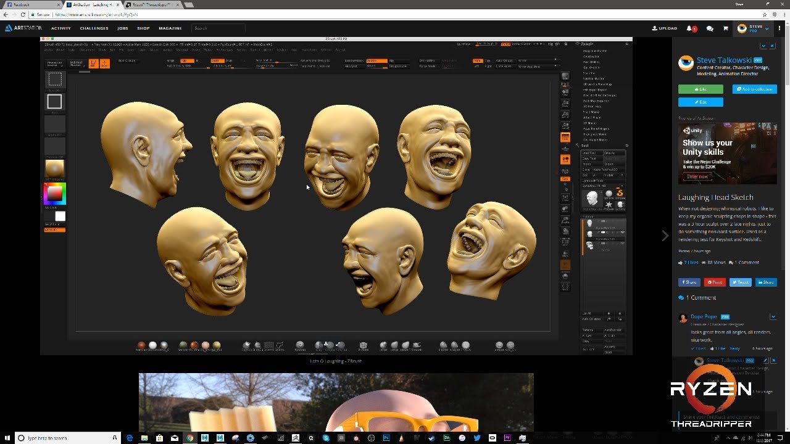Open Chrome's three-dot menu
Image resolution: width=790 pixels, height=444 pixels.
click(x=784, y=14)
